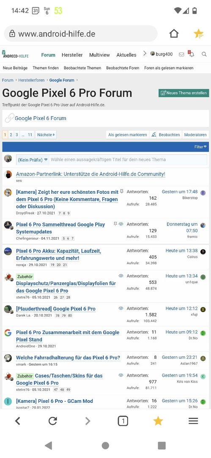Reload the page with refresh icon
This screenshot has width=211, height=458.
(52, 421)
